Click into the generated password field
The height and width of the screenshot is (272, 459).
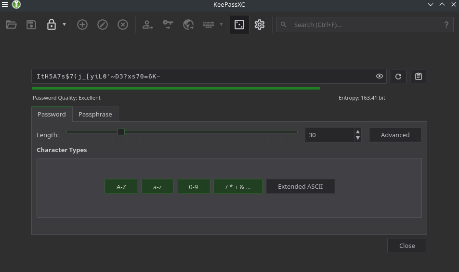pos(209,77)
